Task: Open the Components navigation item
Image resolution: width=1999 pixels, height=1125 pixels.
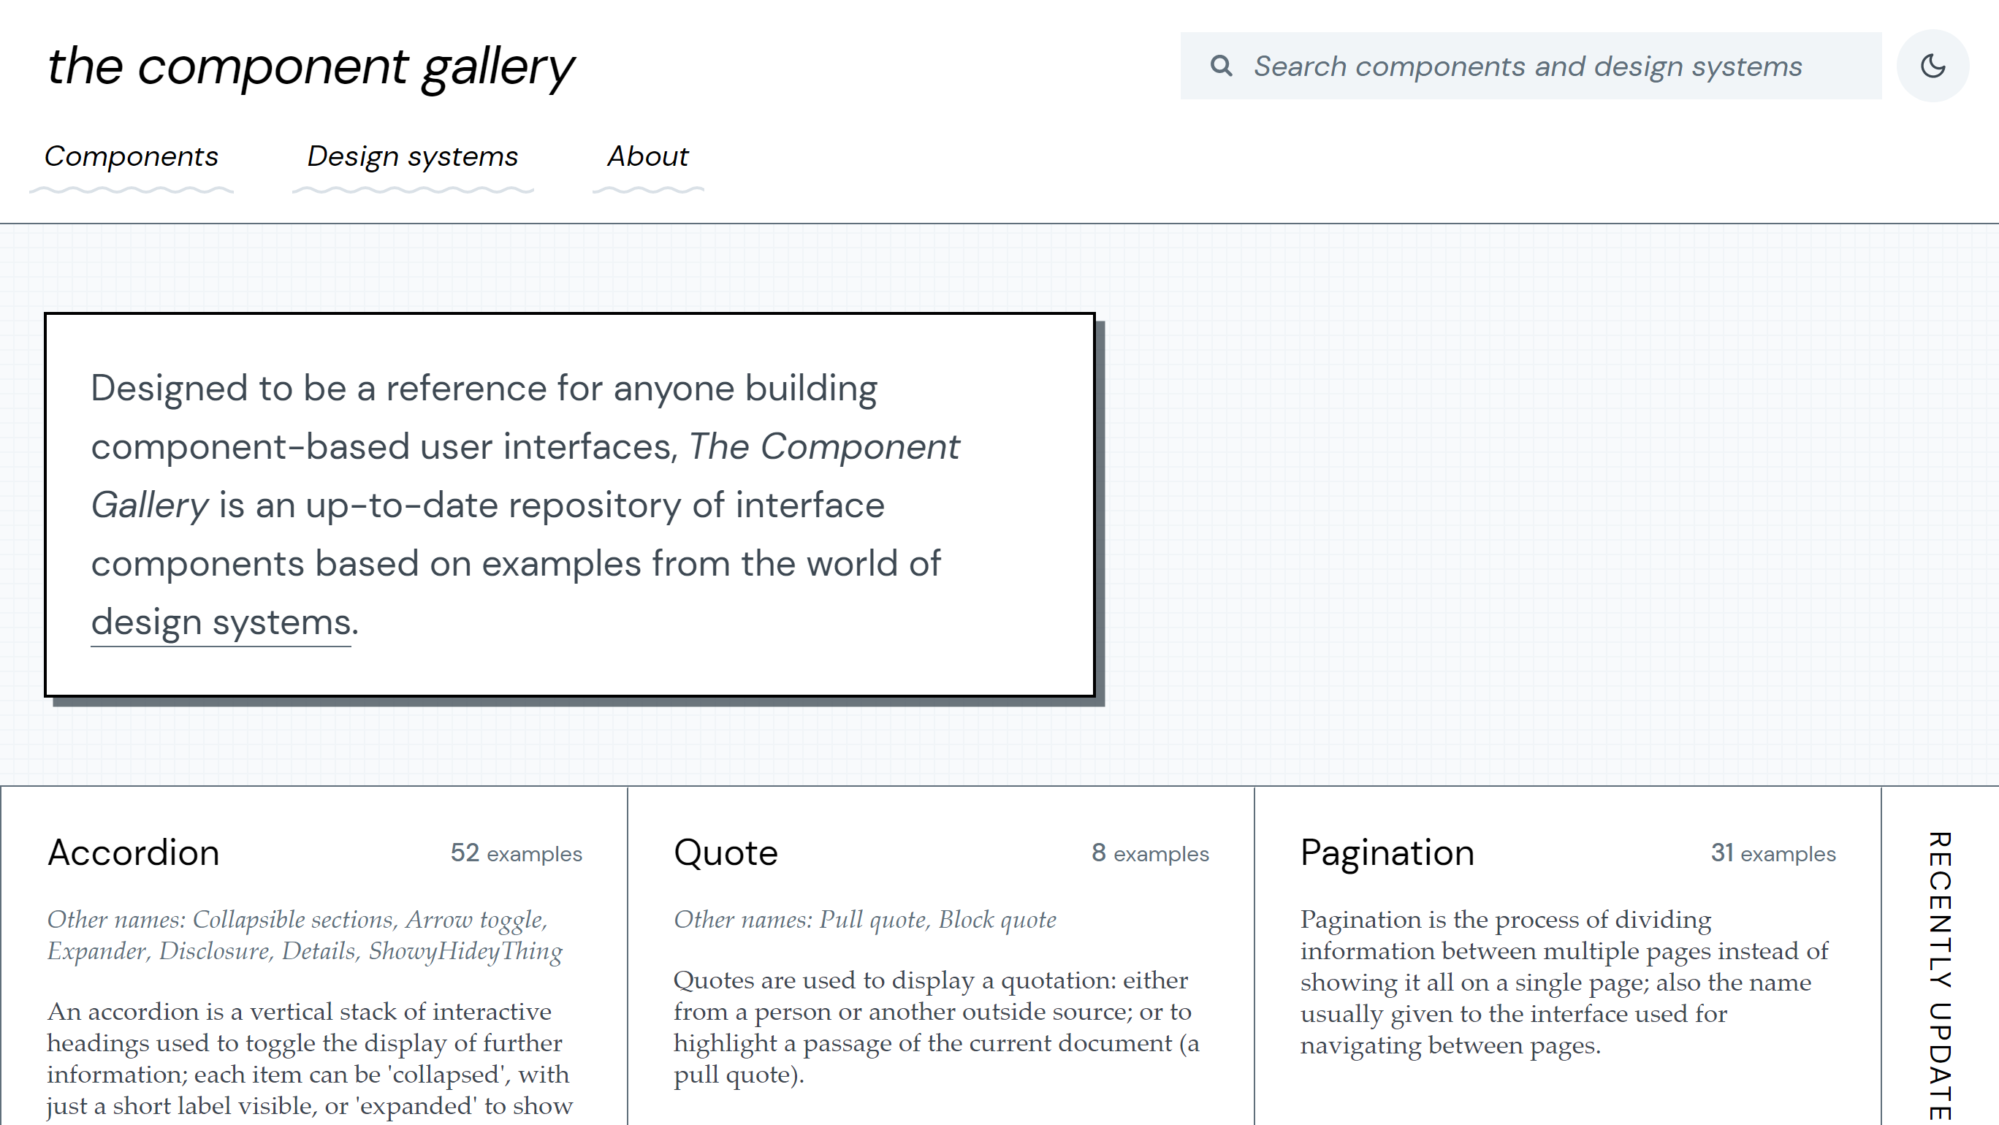Action: [x=131, y=157]
